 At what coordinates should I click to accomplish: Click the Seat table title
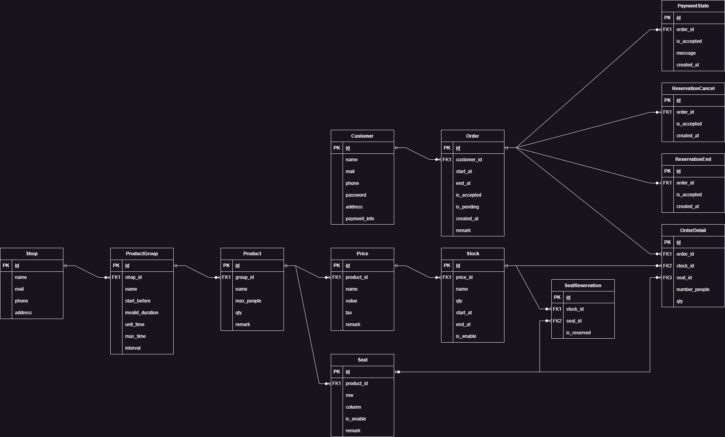click(x=362, y=360)
